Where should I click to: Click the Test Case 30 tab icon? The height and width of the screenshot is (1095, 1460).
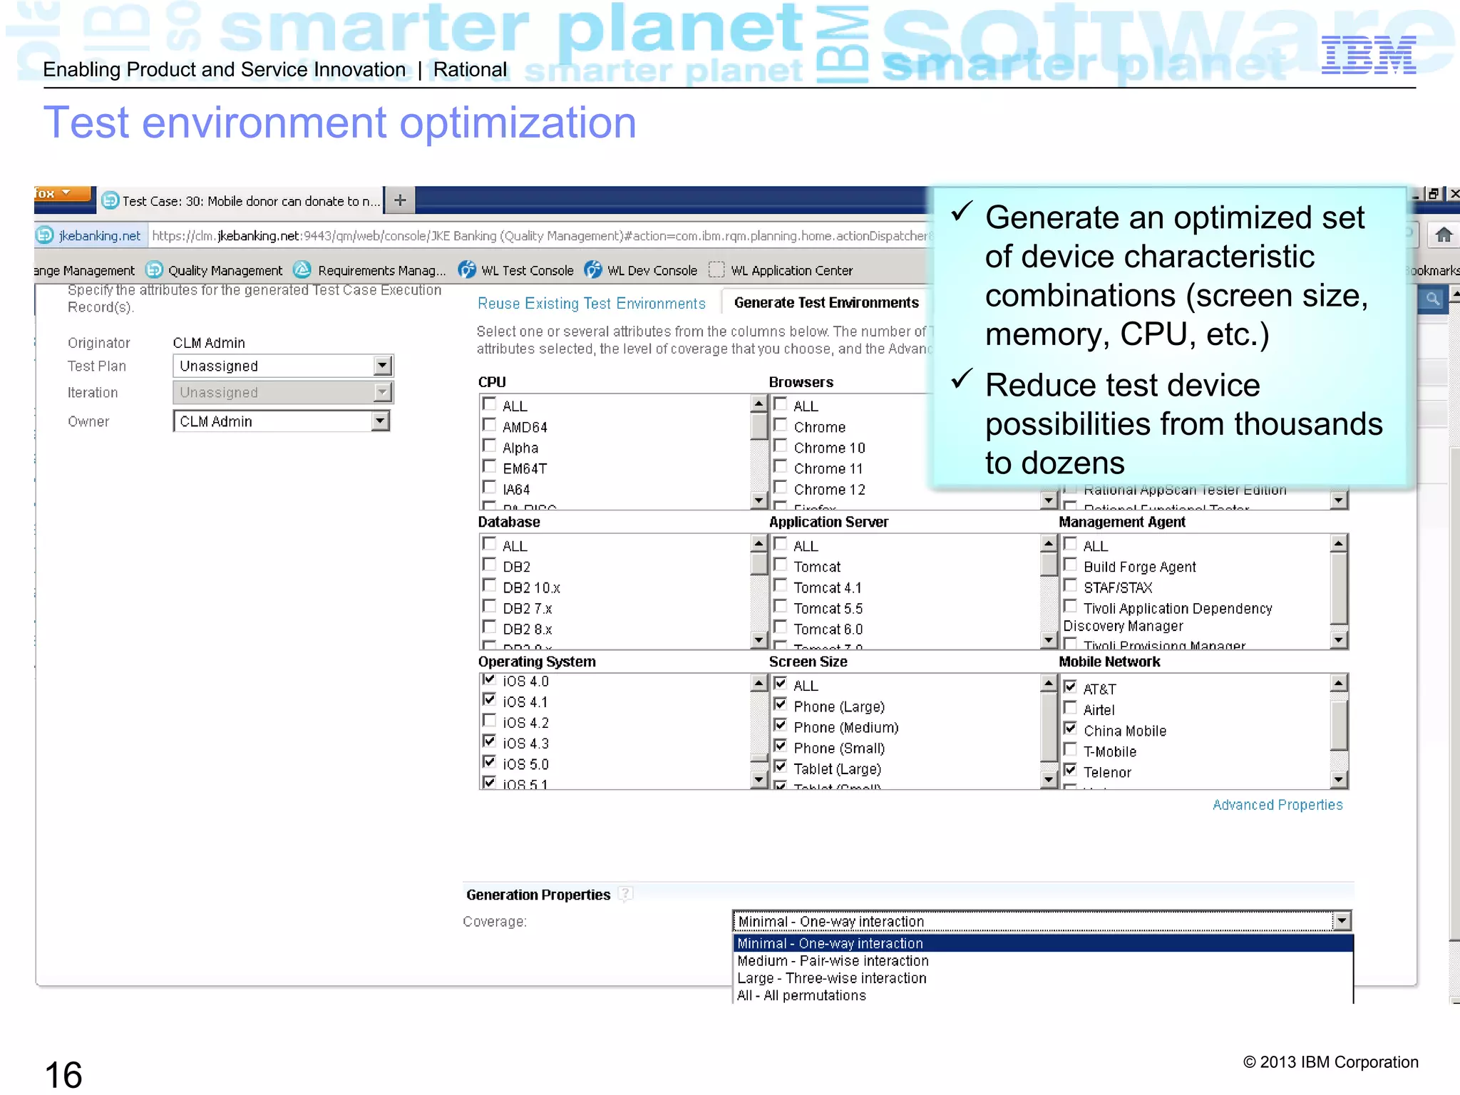110,200
